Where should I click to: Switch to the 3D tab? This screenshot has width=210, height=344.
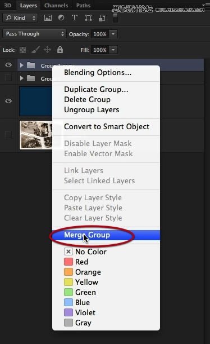tap(8, 5)
